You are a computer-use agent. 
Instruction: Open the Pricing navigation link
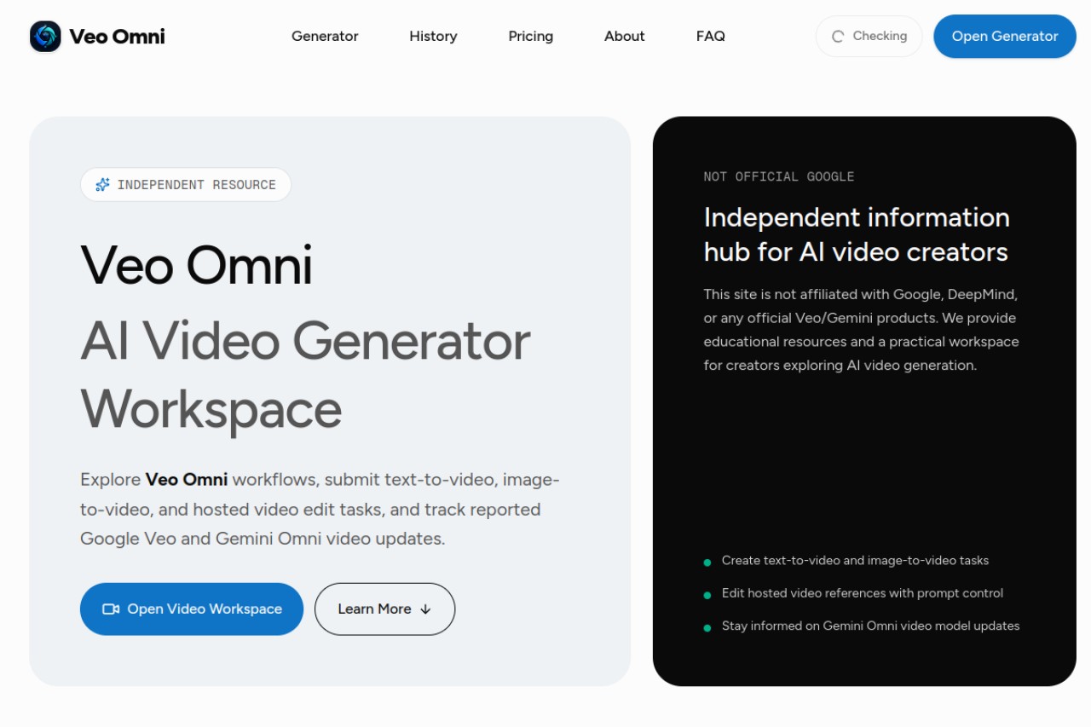point(531,37)
